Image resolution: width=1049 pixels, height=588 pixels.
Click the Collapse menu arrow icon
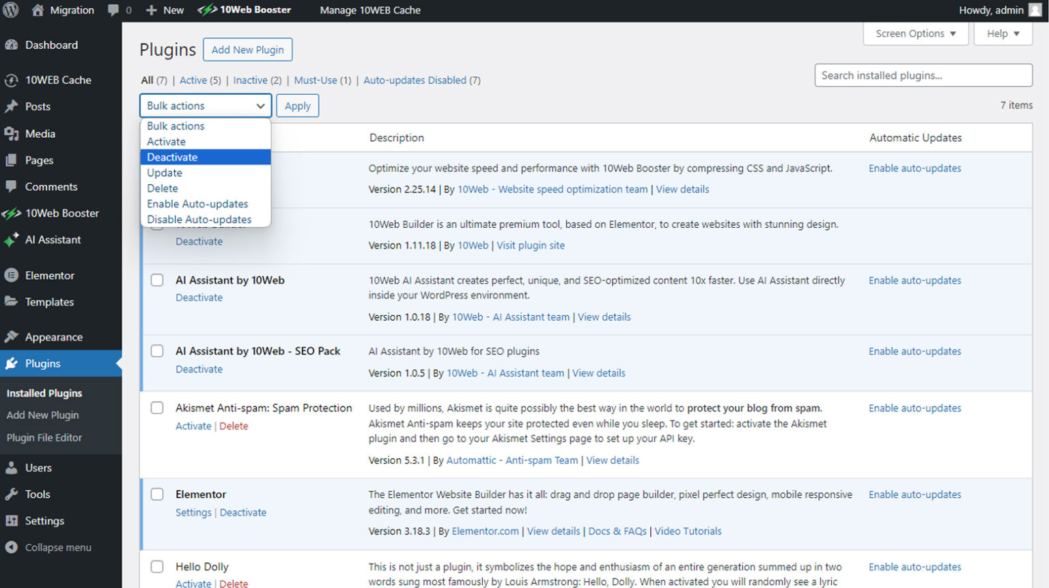click(11, 548)
